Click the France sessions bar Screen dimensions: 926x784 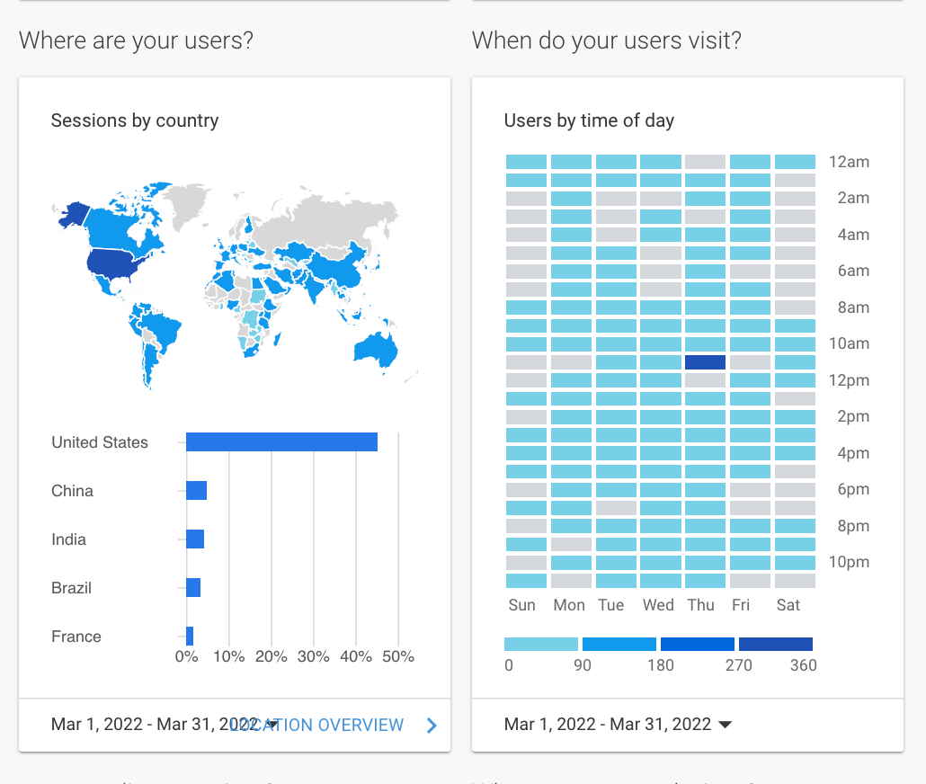tap(190, 637)
